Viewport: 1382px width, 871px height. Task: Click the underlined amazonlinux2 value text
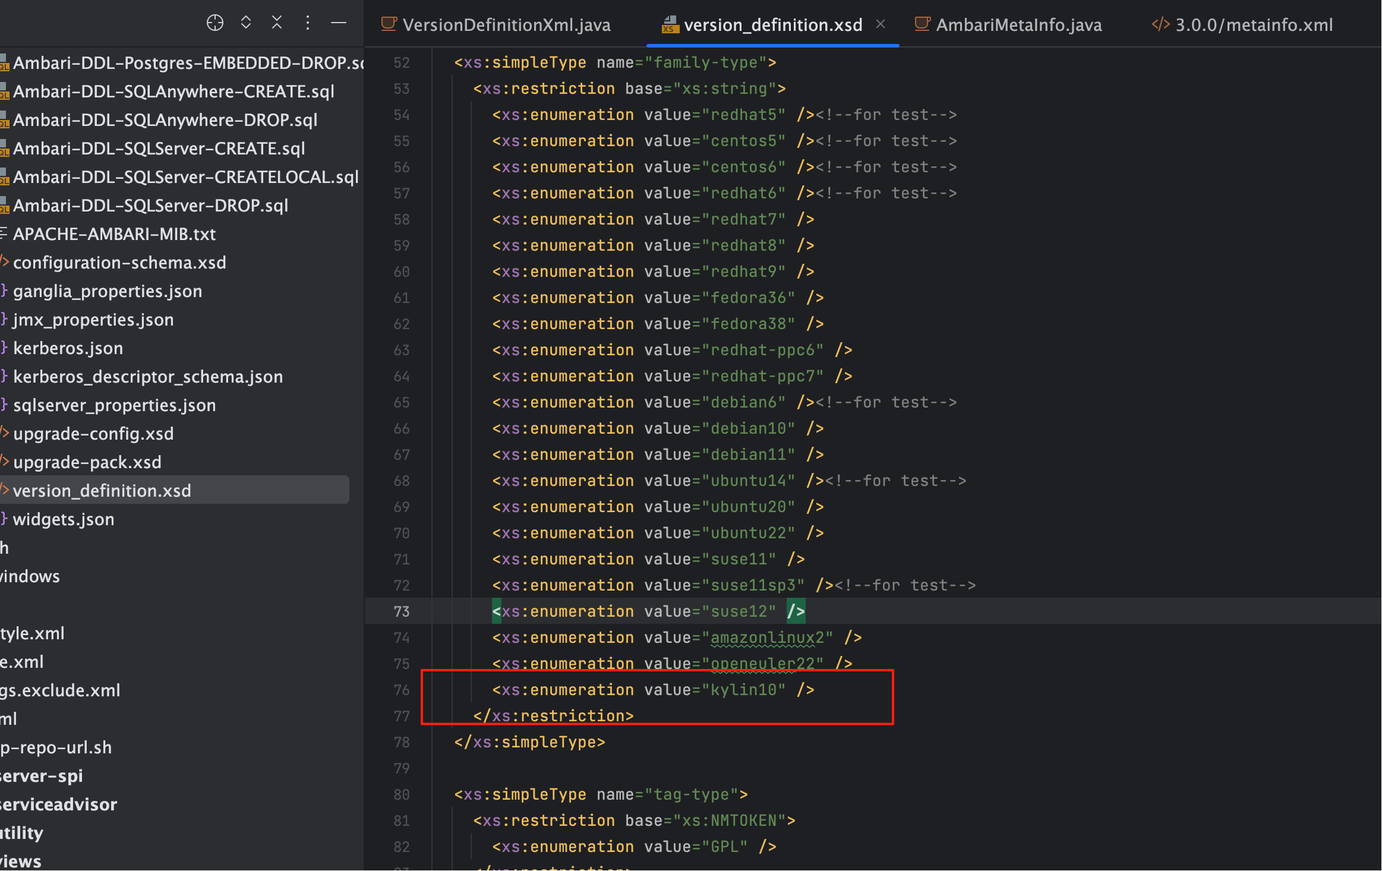pos(768,638)
